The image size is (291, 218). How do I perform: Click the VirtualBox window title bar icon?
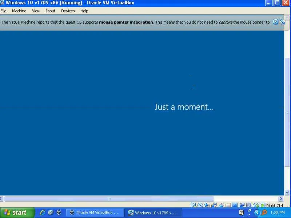2,3
